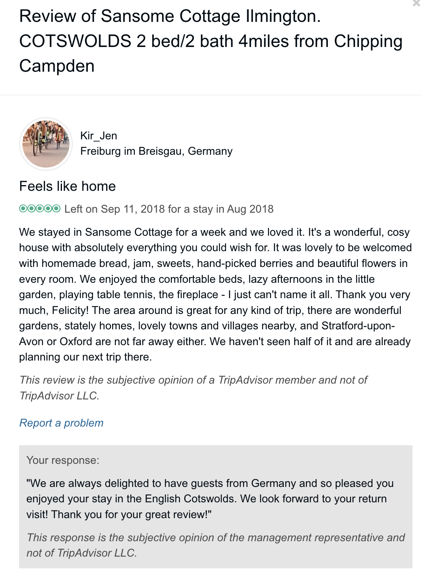
Task: Click the Sansome Cottage review heading
Action: (x=210, y=41)
